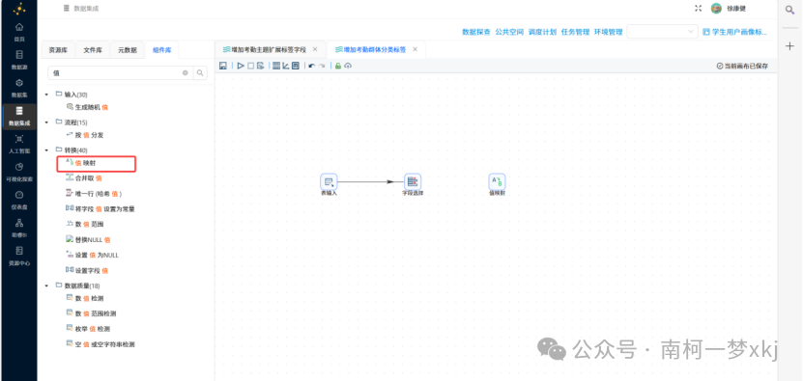Click the chart axis toolbar icon
803x381 pixels.
point(286,66)
